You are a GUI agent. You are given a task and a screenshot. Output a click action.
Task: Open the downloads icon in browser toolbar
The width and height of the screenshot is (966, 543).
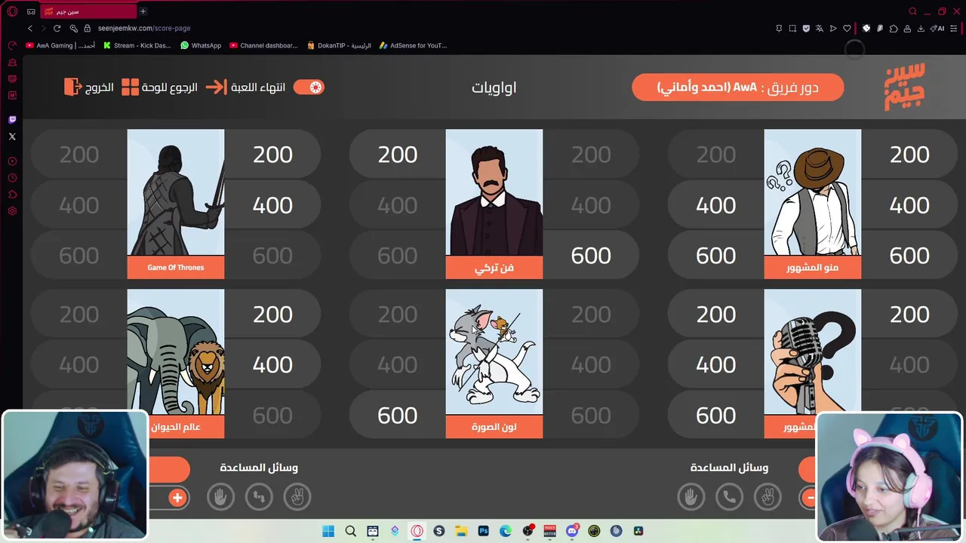tap(921, 28)
